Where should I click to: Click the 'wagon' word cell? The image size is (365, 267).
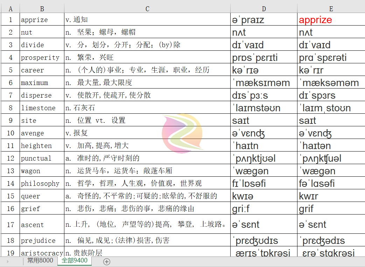42,170
